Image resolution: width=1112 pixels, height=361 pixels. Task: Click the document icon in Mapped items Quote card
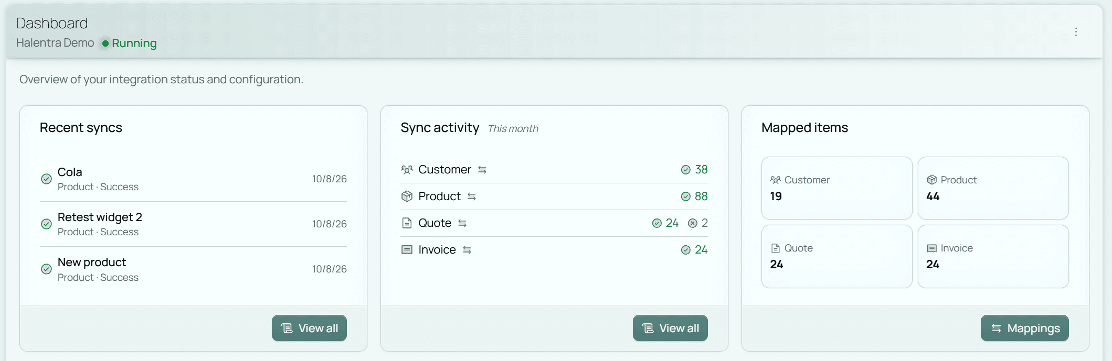tap(776, 248)
